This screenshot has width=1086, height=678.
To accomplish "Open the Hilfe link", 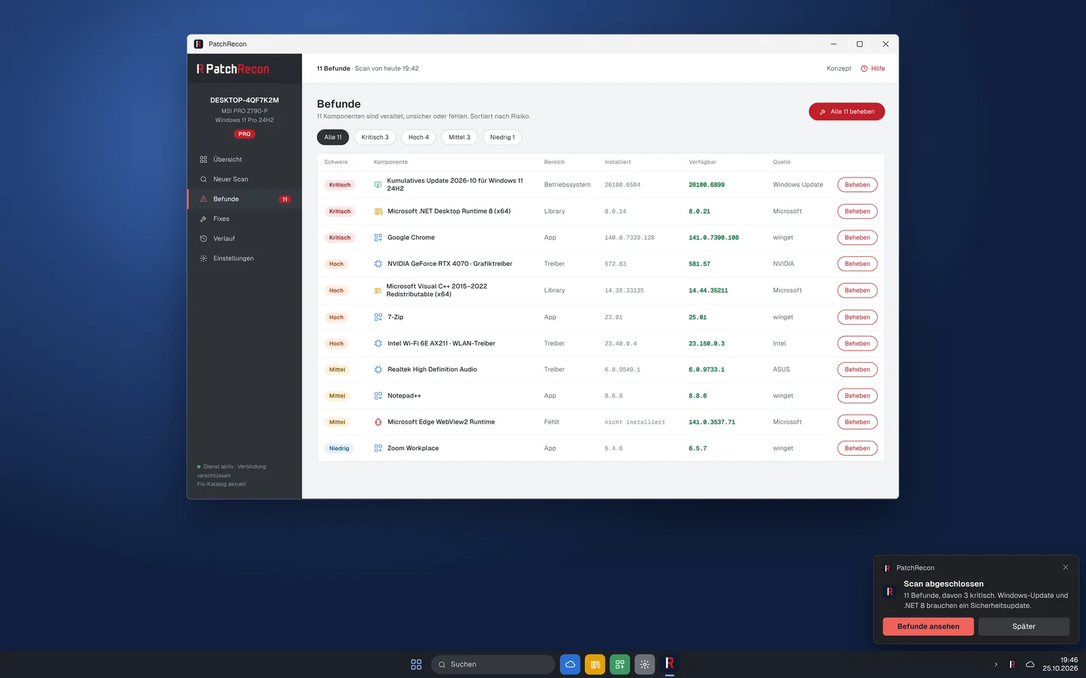I will [873, 68].
